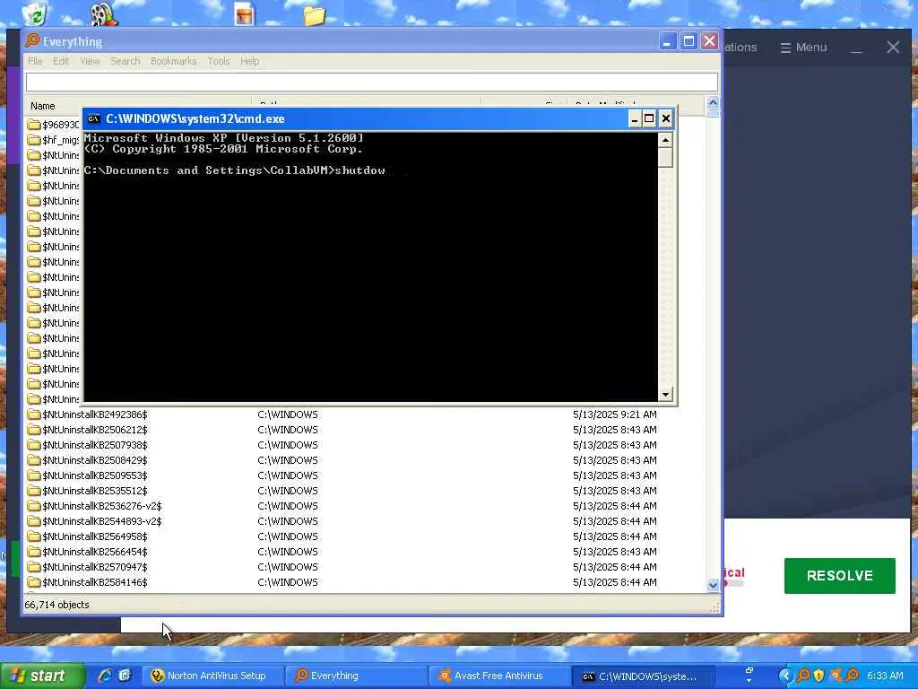
Task: Click the Avast orange tray icon
Action: pyautogui.click(x=836, y=676)
